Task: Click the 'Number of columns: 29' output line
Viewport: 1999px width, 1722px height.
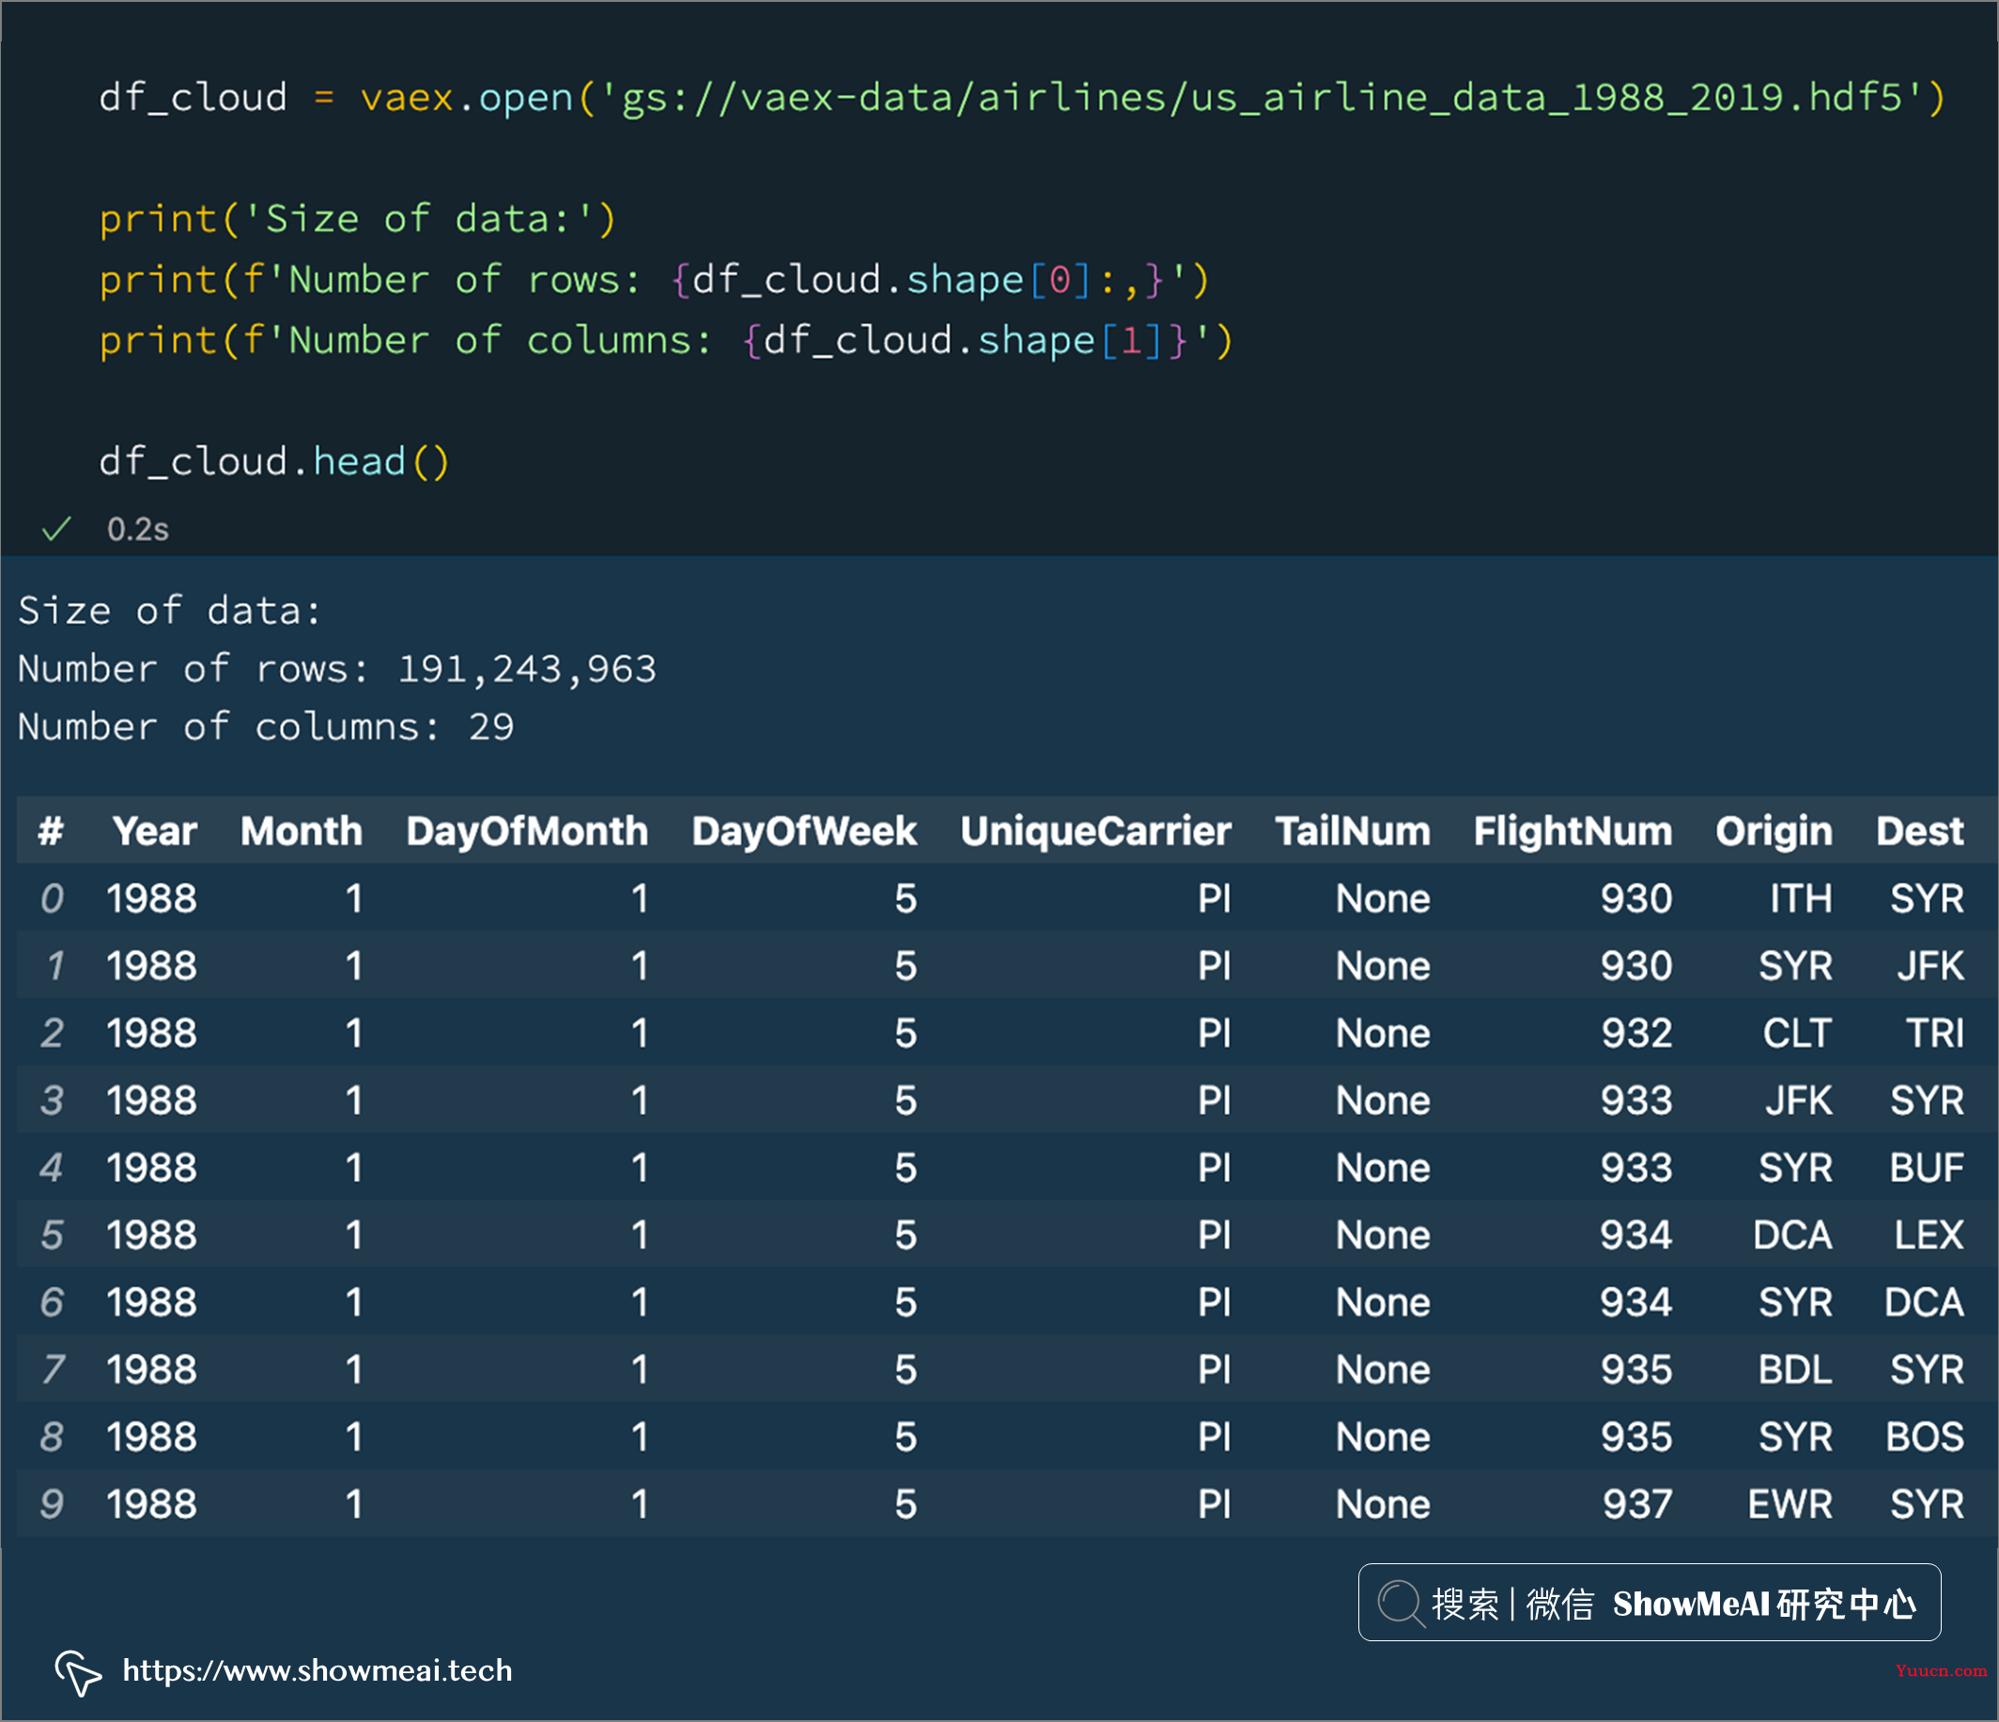Action: tap(266, 726)
